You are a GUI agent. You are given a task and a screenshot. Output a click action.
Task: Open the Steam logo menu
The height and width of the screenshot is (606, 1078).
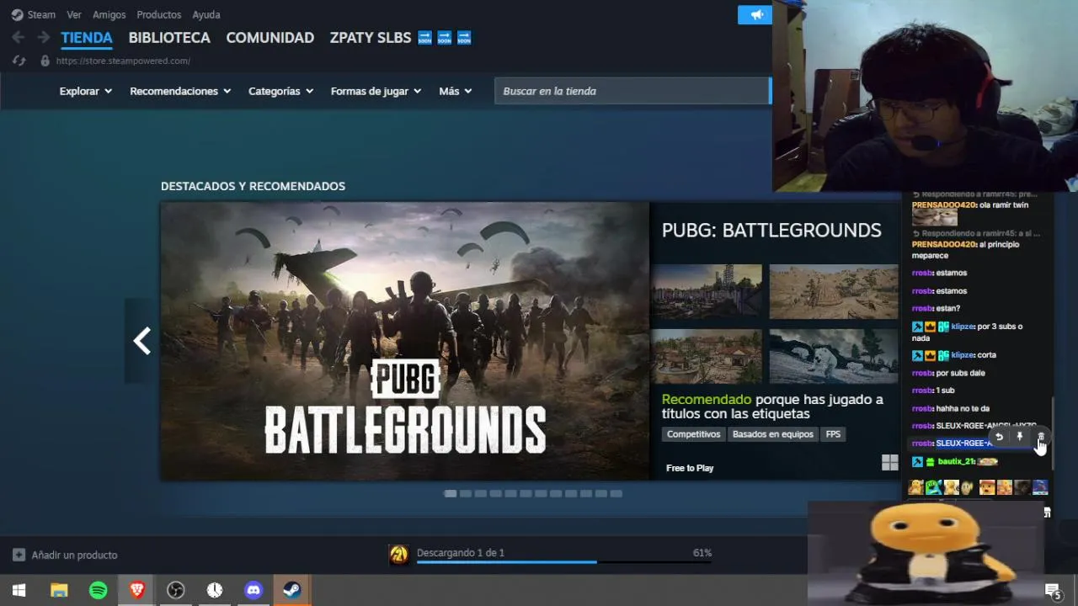click(33, 14)
